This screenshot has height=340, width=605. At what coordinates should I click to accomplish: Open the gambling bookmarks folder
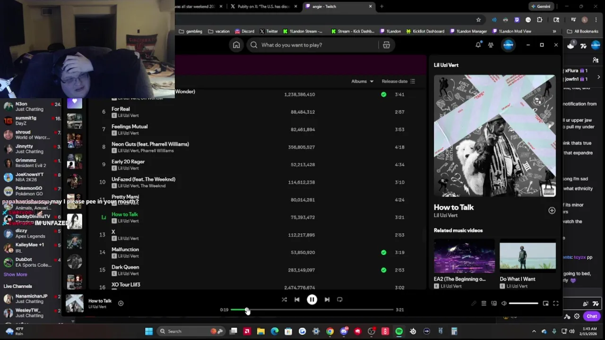click(x=190, y=32)
